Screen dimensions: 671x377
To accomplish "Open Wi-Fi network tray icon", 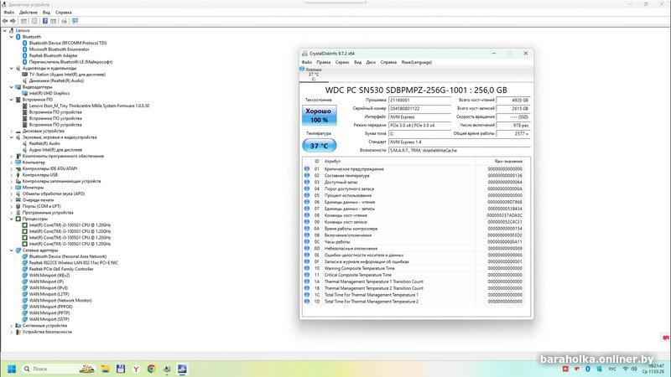I will pos(625,369).
